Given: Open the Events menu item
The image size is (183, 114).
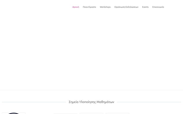Looking at the screenshot, I should [x=145, y=7].
